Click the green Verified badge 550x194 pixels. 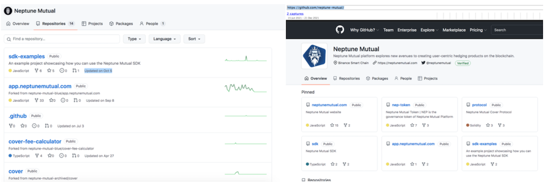462,63
